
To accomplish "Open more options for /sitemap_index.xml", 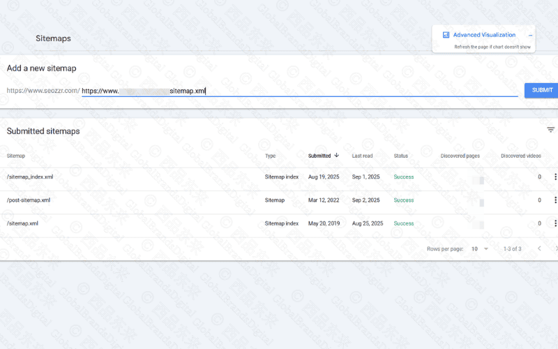I will point(555,177).
